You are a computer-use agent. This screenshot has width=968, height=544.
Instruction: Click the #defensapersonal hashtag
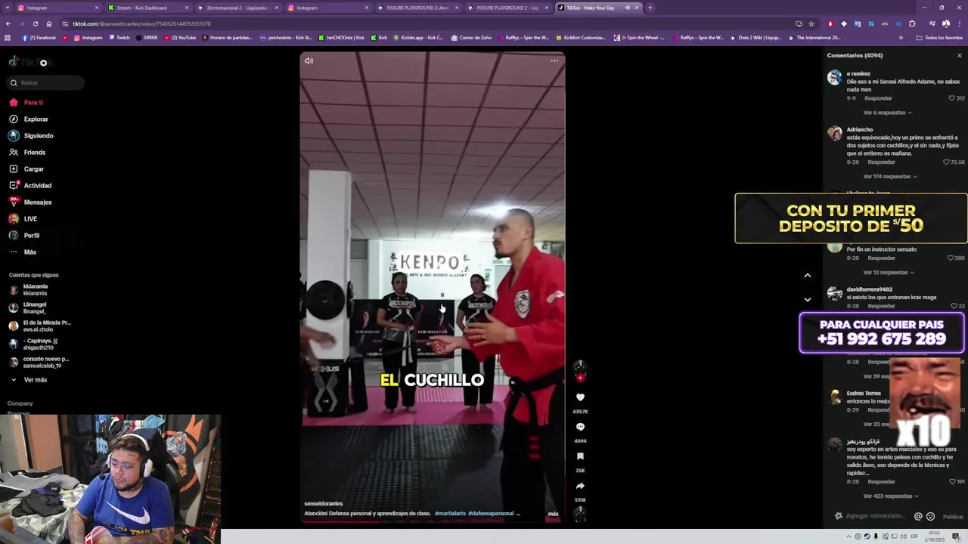pyautogui.click(x=491, y=514)
